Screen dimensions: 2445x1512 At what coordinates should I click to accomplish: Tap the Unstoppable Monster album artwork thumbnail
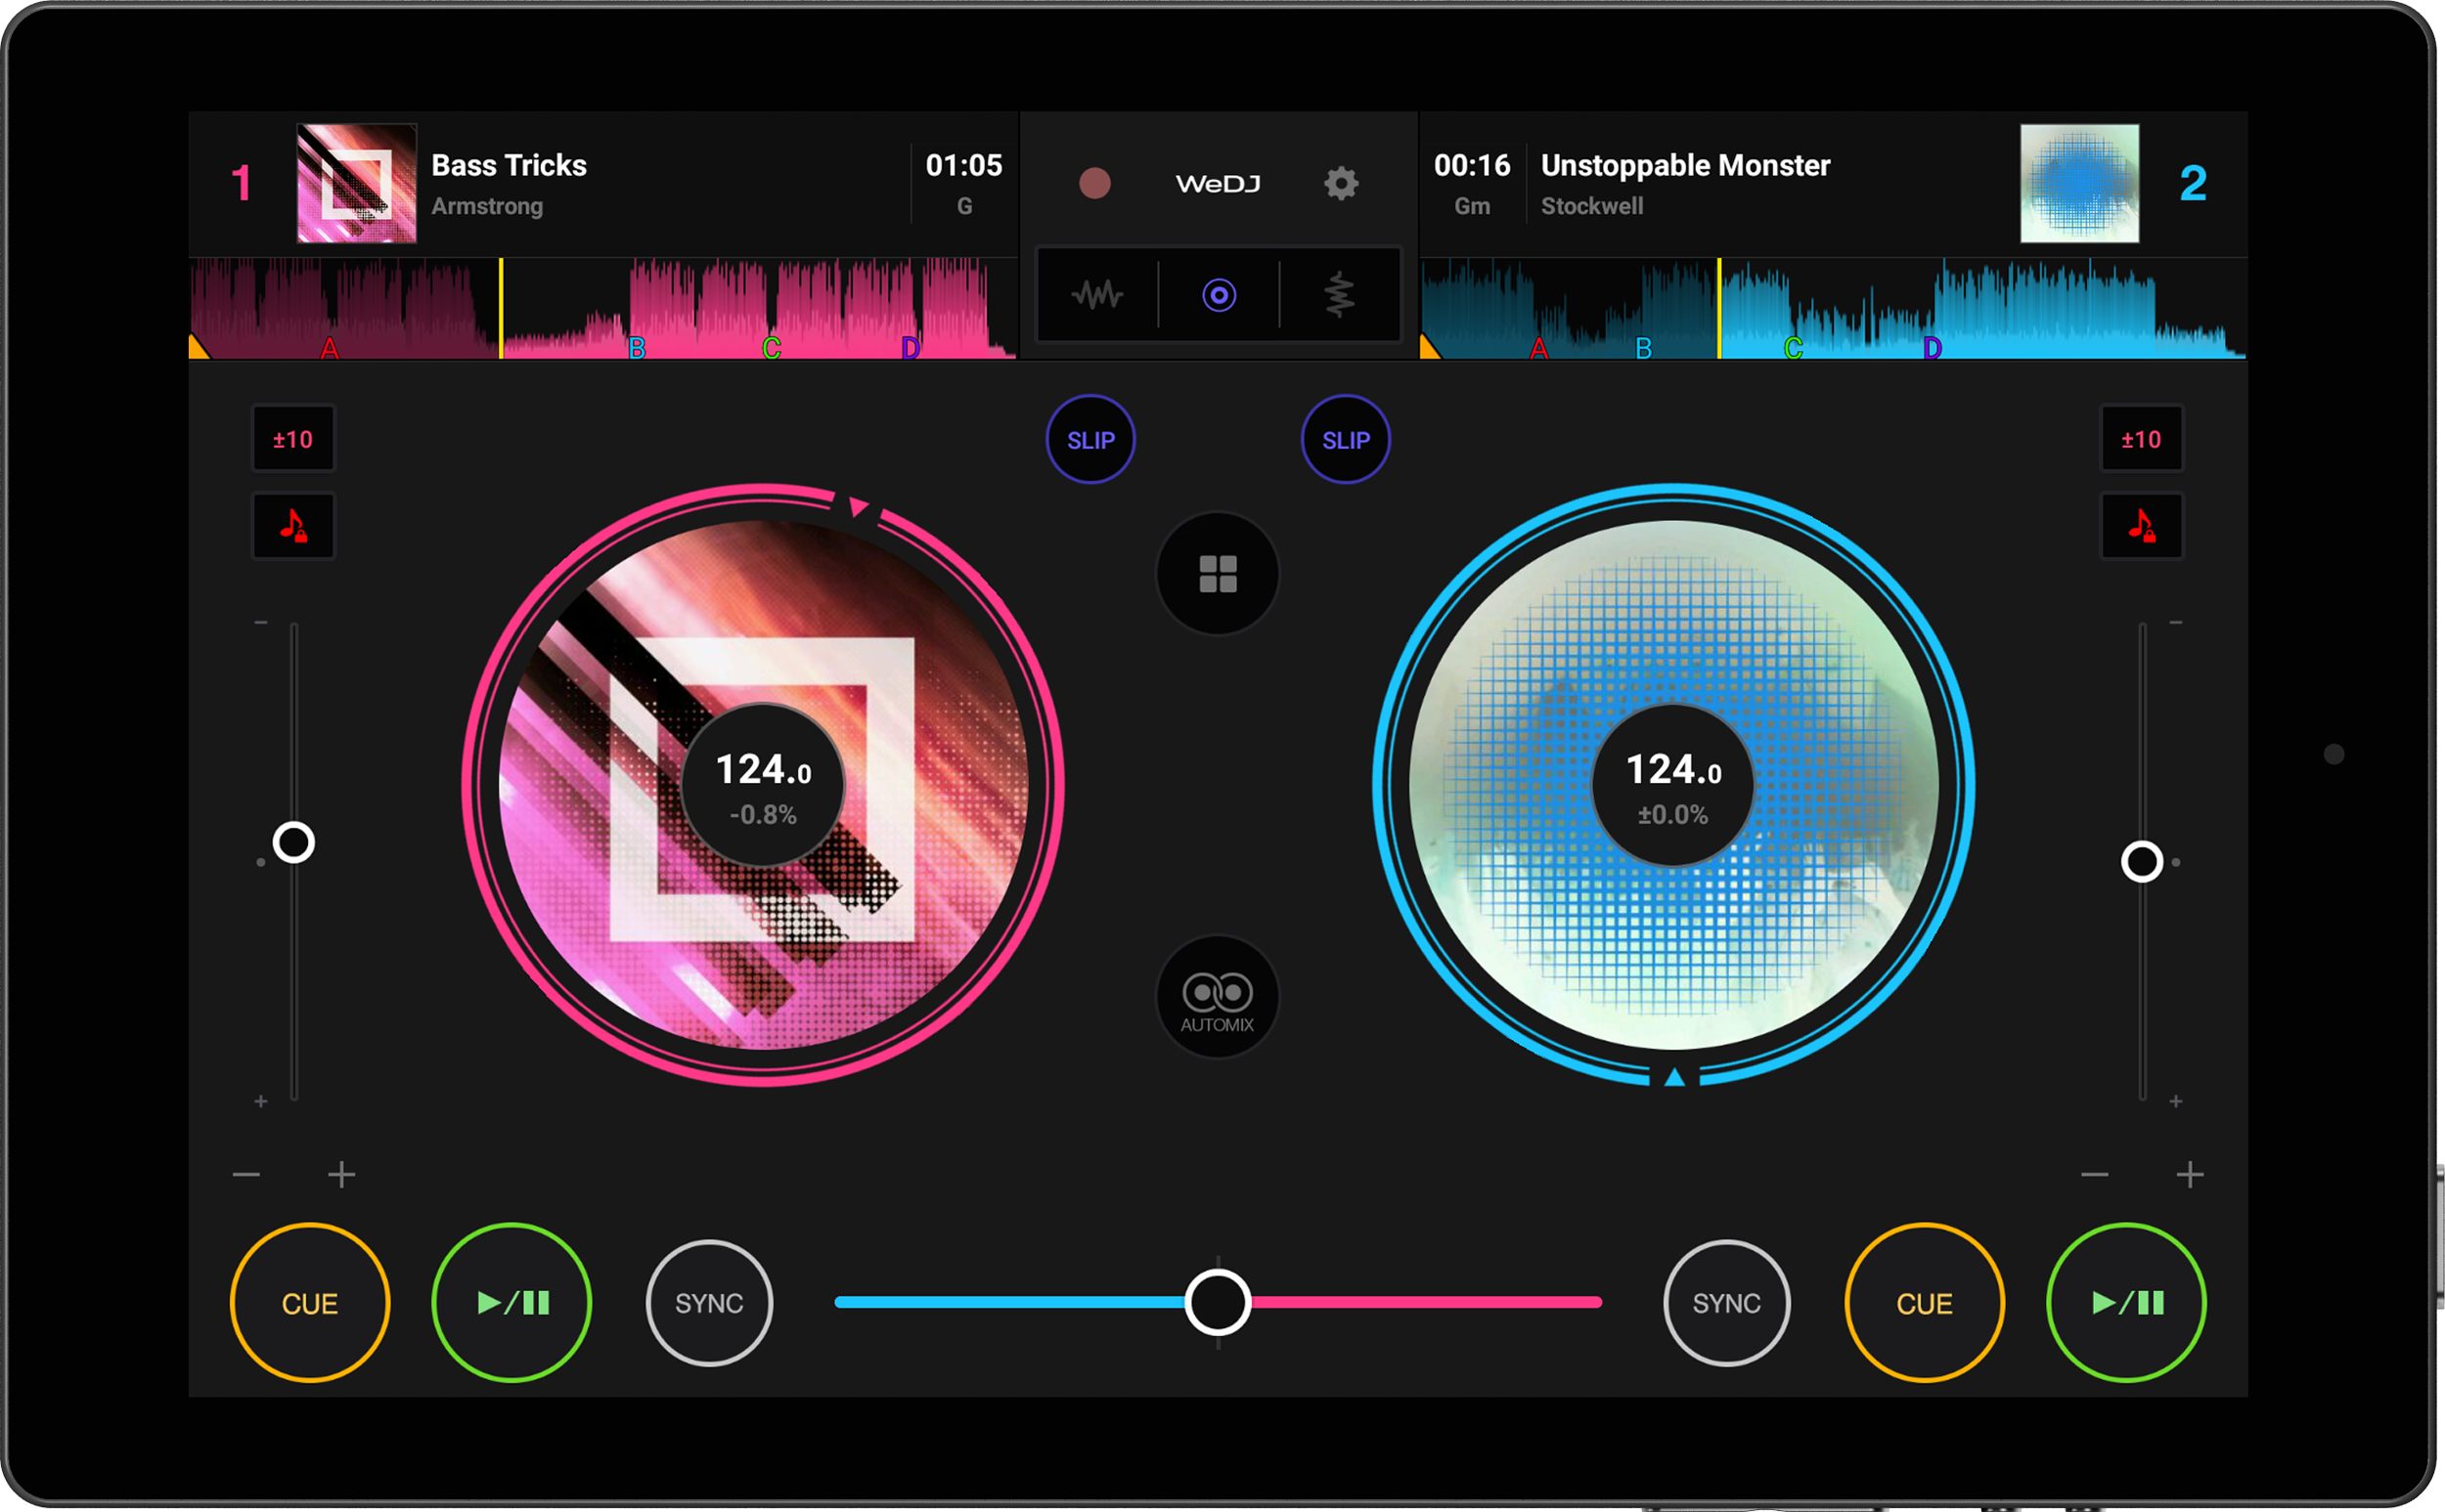point(2079,183)
